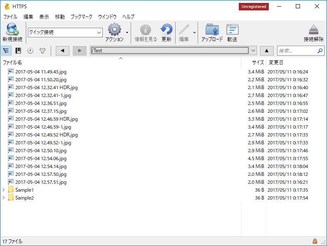Select file 2017-05-04 12.49.52-1.jpg
This screenshot has width=327, height=246.
43,143
